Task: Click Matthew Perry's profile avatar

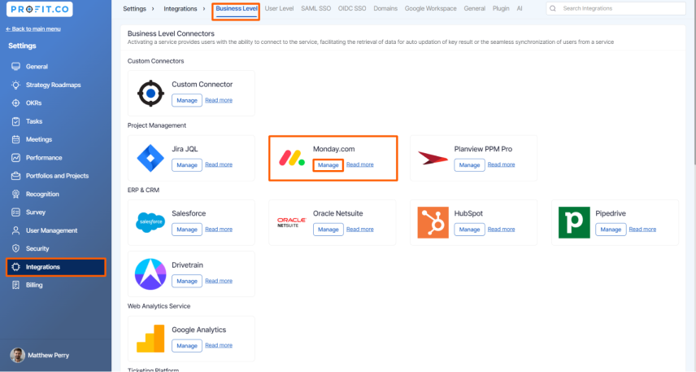Action: (17, 355)
